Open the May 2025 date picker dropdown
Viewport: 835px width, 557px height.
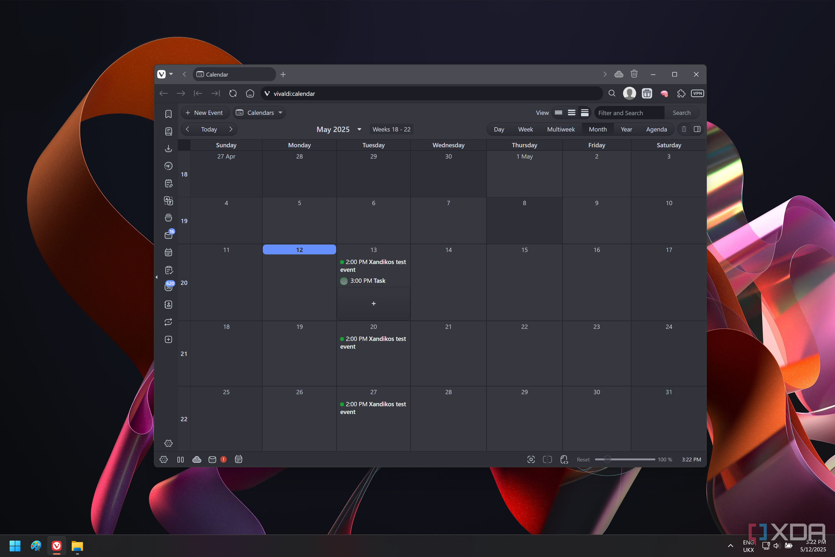[x=359, y=129]
